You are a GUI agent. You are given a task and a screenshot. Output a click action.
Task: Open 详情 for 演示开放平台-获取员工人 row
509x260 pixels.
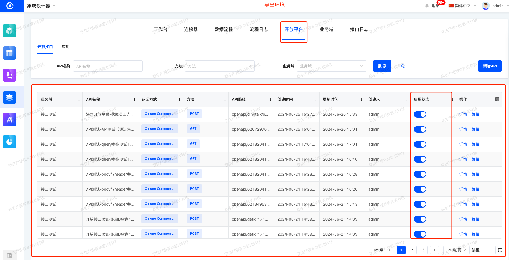click(x=463, y=114)
